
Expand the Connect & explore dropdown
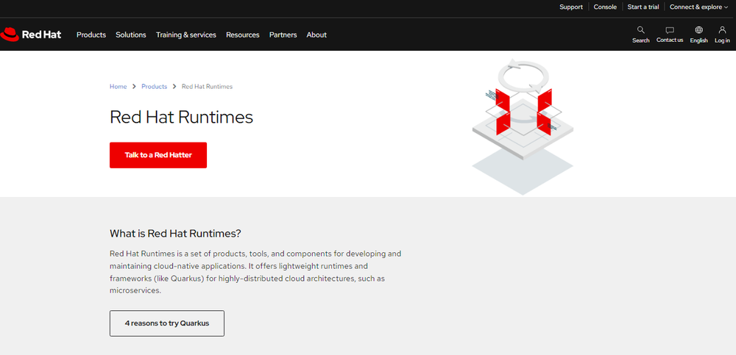pyautogui.click(x=699, y=7)
